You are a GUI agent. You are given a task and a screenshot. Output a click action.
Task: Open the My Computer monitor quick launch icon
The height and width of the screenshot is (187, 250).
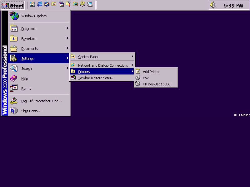pos(90,4)
